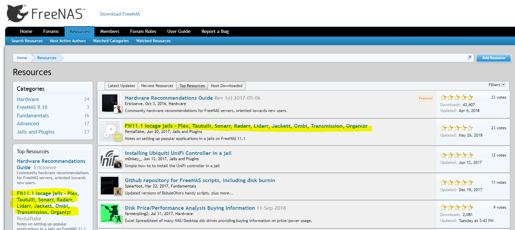Open the Forums navigation tab

point(51,31)
